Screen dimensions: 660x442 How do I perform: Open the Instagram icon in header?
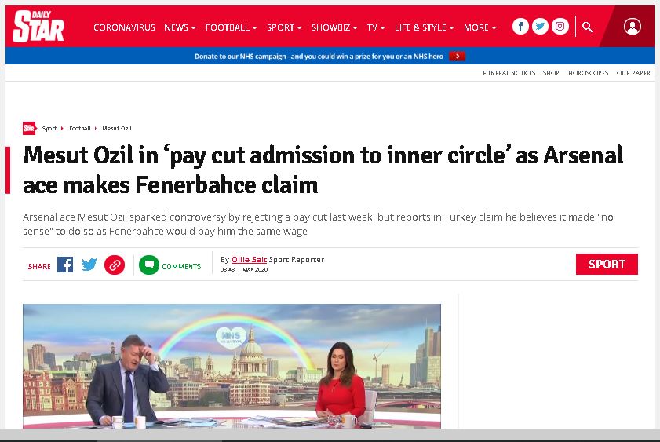560,27
